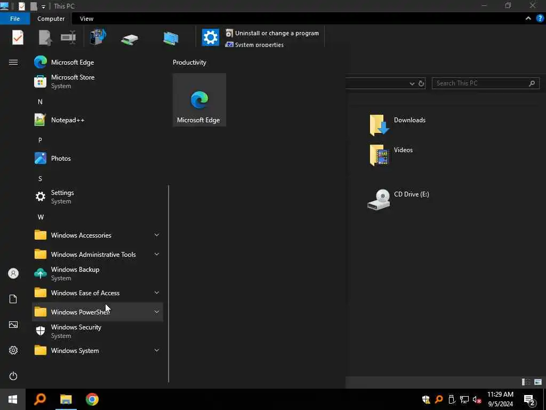Expand Windows Administrative Tools chevron
Screen dimensions: 546x410
(x=157, y=255)
